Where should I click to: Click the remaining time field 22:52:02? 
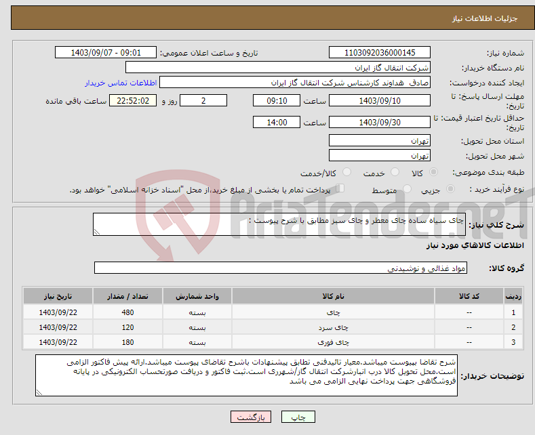[x=133, y=100]
